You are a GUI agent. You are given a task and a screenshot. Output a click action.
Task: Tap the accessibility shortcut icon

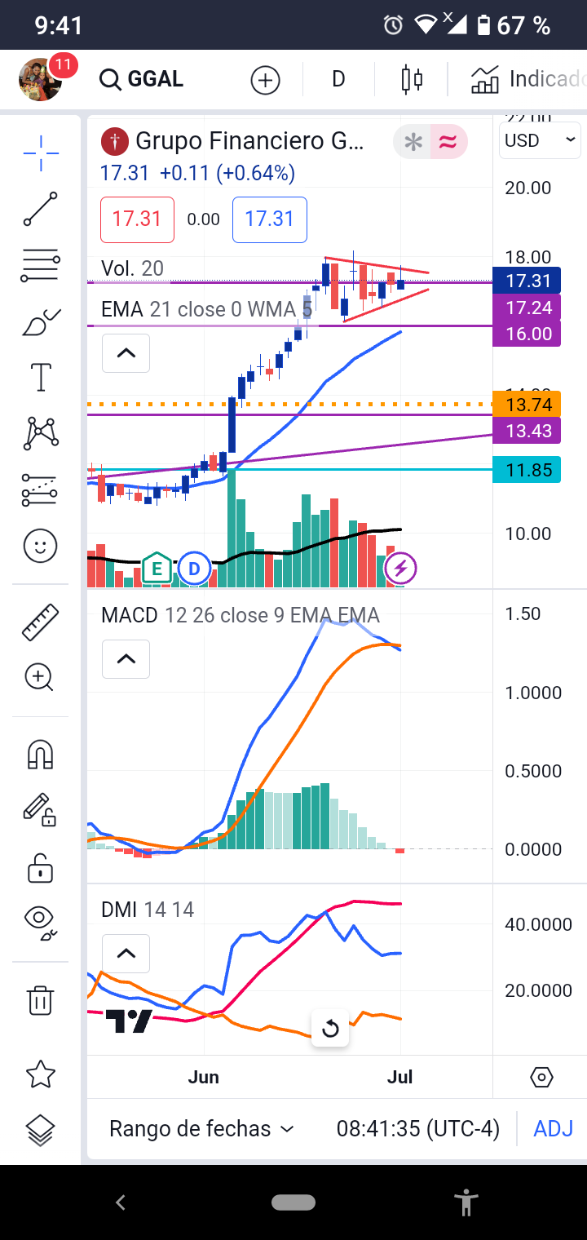click(466, 1202)
